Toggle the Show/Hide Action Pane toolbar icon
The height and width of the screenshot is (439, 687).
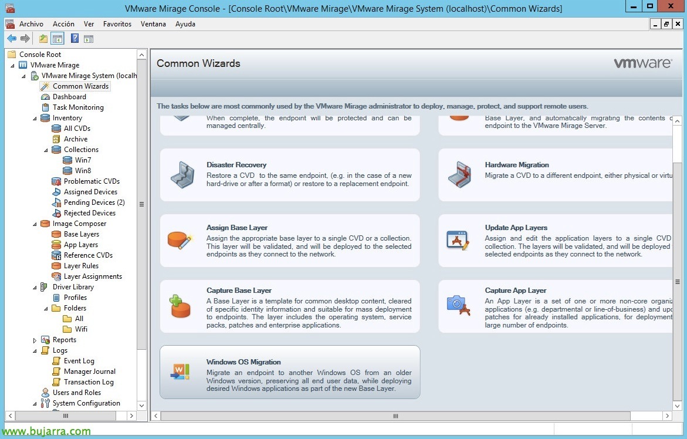pos(89,39)
